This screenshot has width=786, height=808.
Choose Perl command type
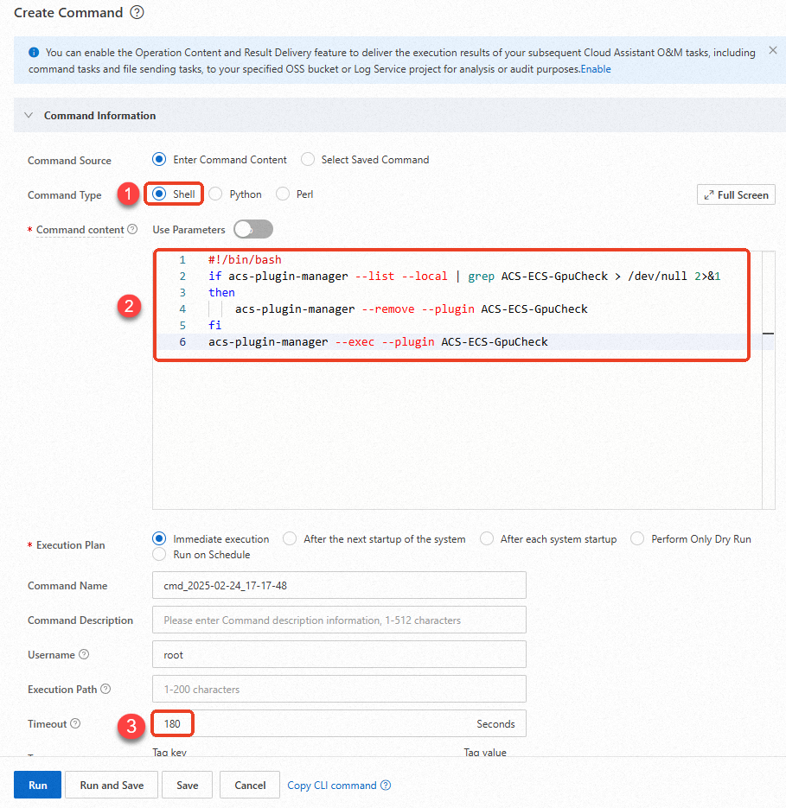[x=283, y=194]
